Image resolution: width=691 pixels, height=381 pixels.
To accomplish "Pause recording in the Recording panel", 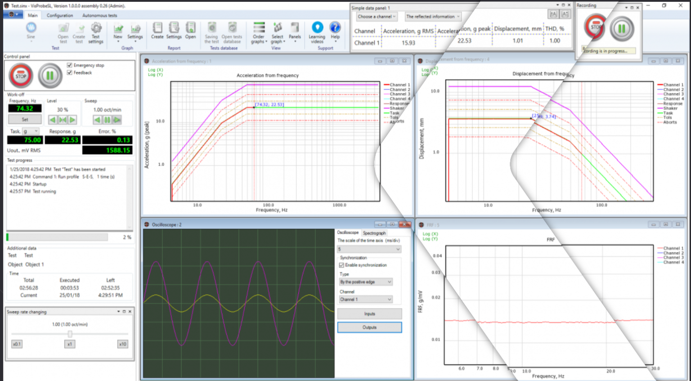I will (622, 28).
